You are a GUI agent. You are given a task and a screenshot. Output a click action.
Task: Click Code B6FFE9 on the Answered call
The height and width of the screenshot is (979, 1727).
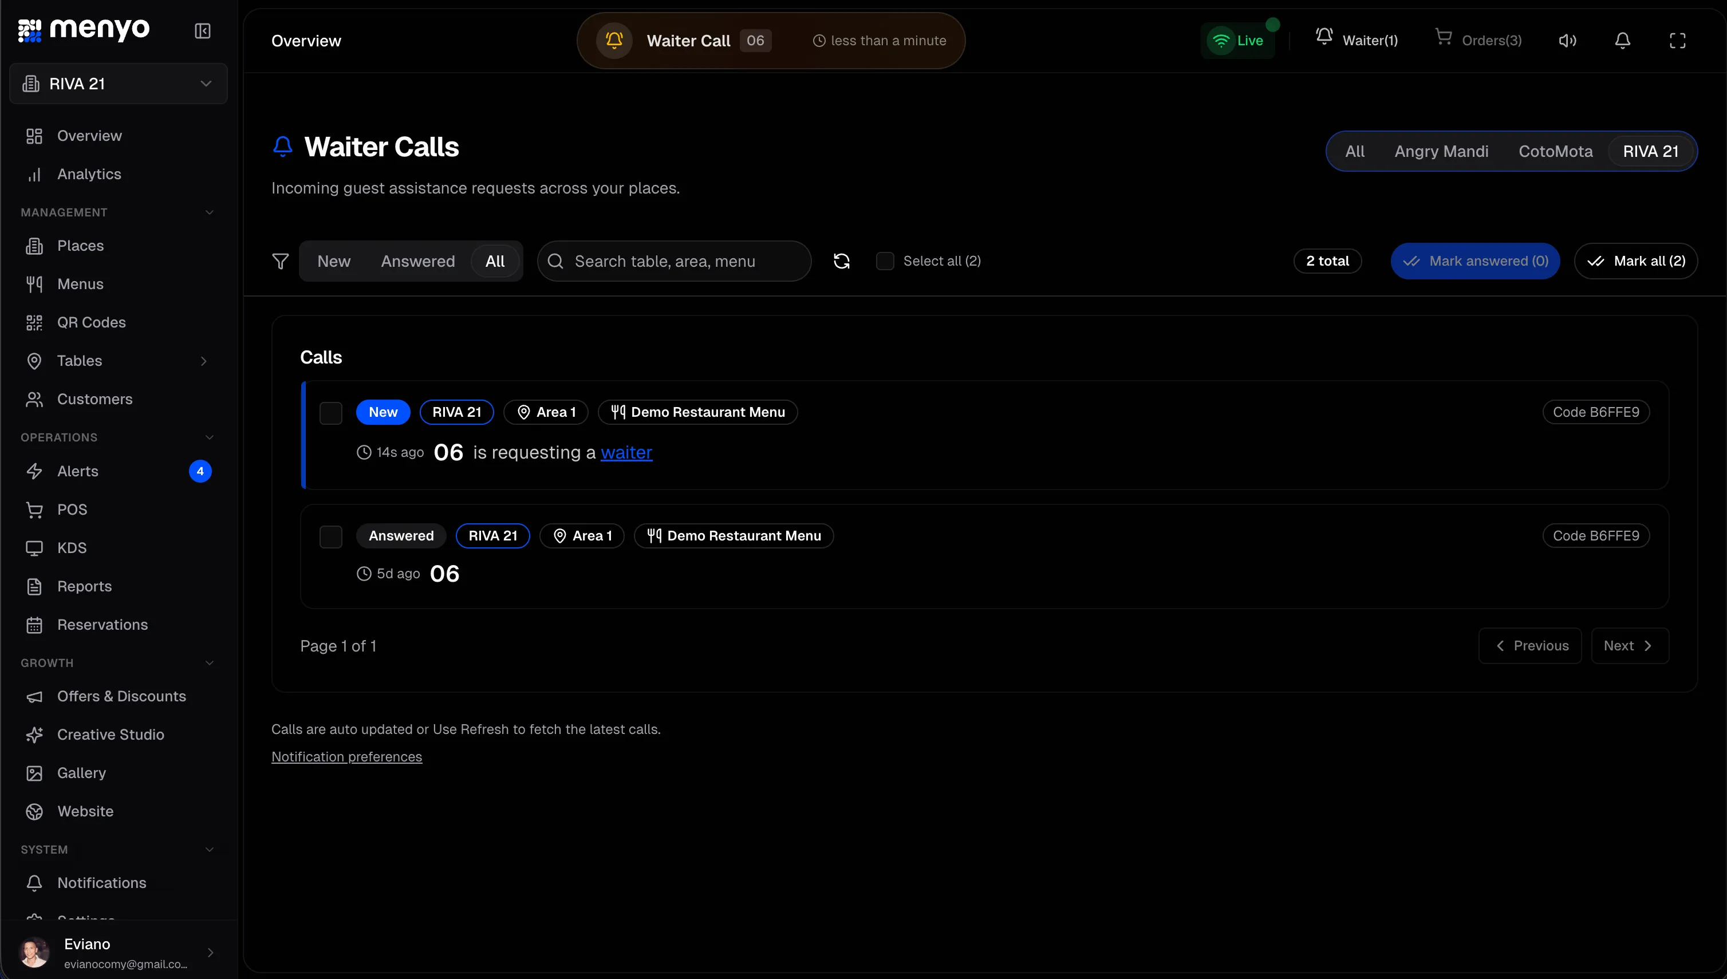pos(1596,536)
